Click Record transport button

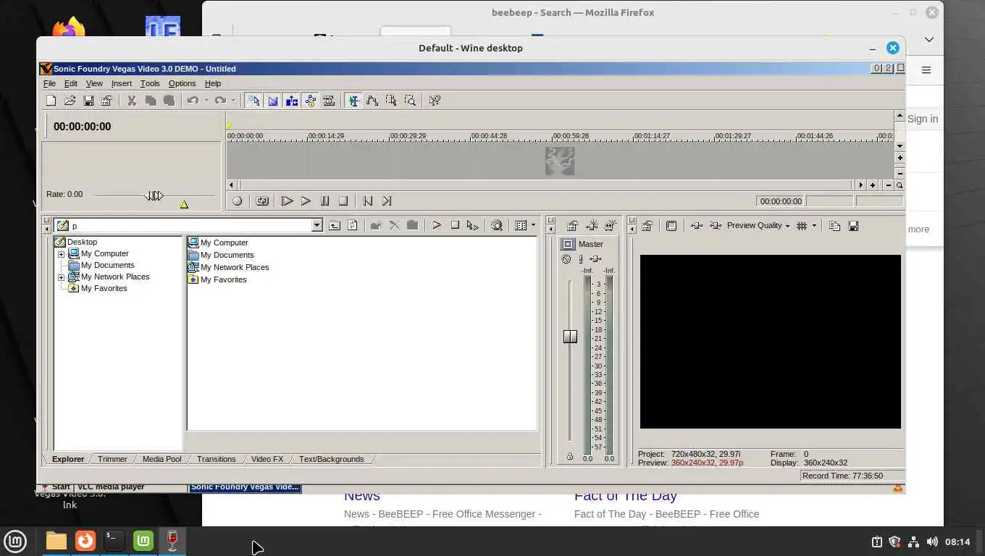click(x=237, y=201)
